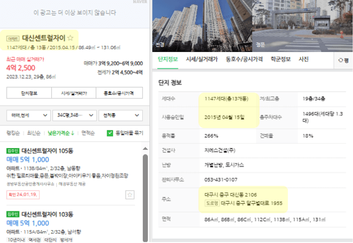The image size is (353, 243).
Task: Click the 10년이내 tag on 103동 listing
Action: pyautogui.click(x=16, y=240)
